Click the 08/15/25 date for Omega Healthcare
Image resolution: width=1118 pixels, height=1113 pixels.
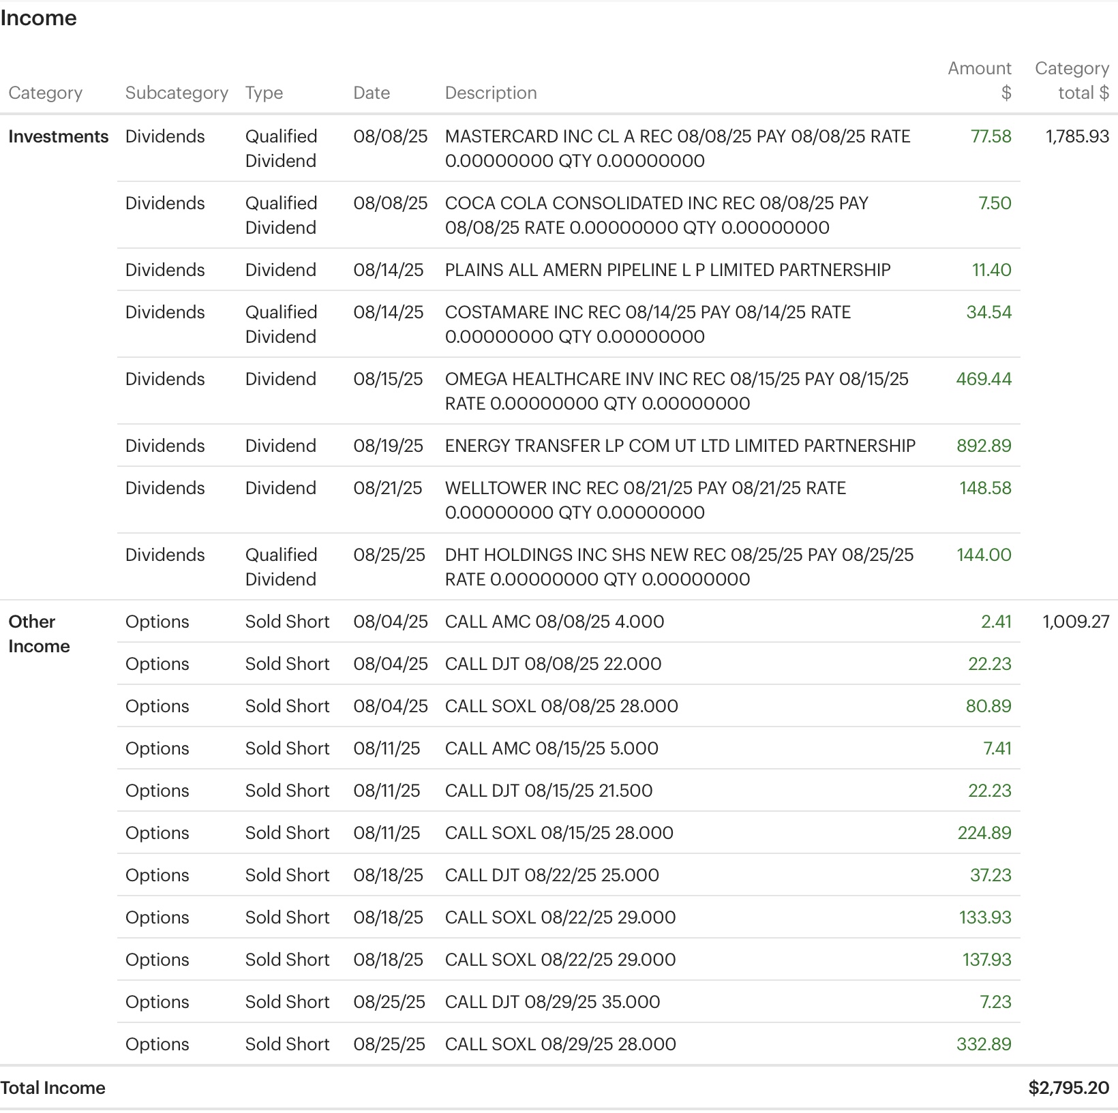[x=388, y=379]
